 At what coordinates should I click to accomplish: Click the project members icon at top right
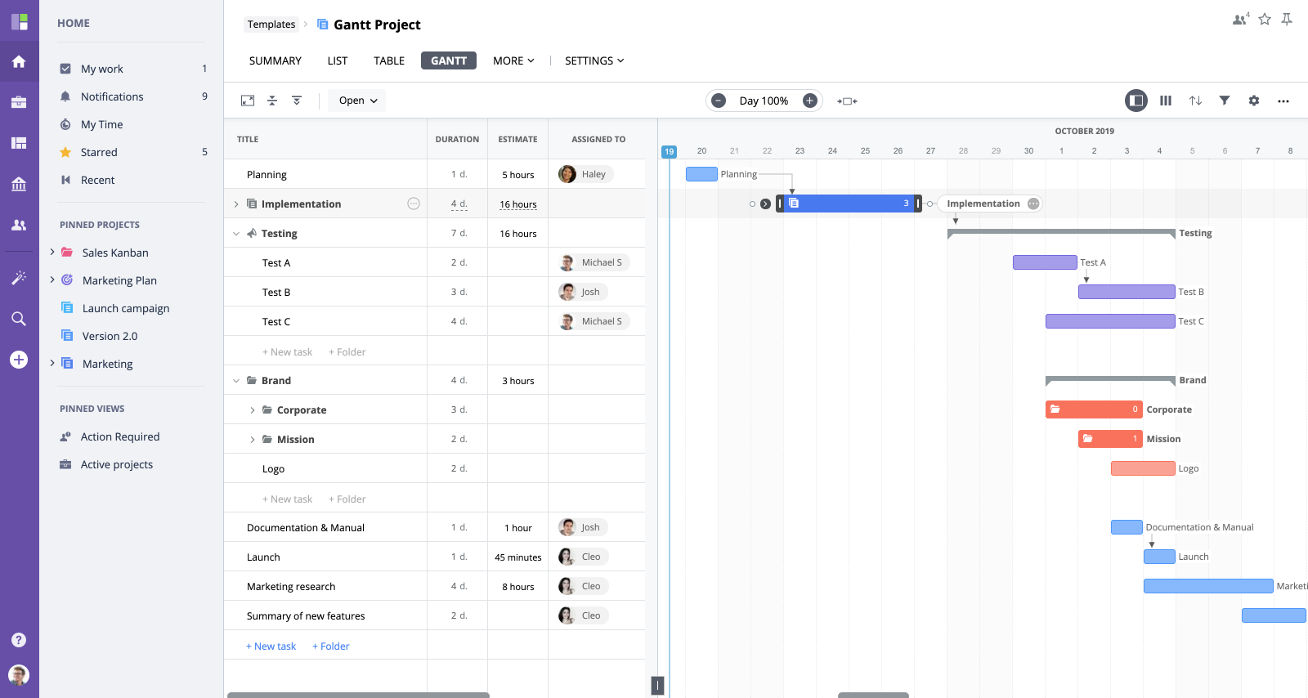pyautogui.click(x=1241, y=19)
